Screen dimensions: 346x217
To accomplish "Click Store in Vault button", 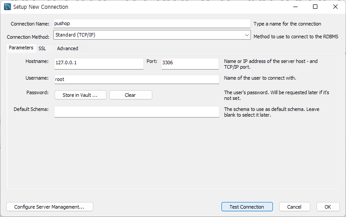I will 80,95.
